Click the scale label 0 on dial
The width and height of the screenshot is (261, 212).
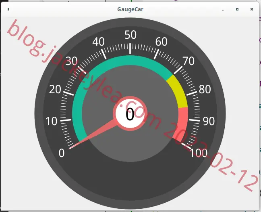click(x=61, y=153)
